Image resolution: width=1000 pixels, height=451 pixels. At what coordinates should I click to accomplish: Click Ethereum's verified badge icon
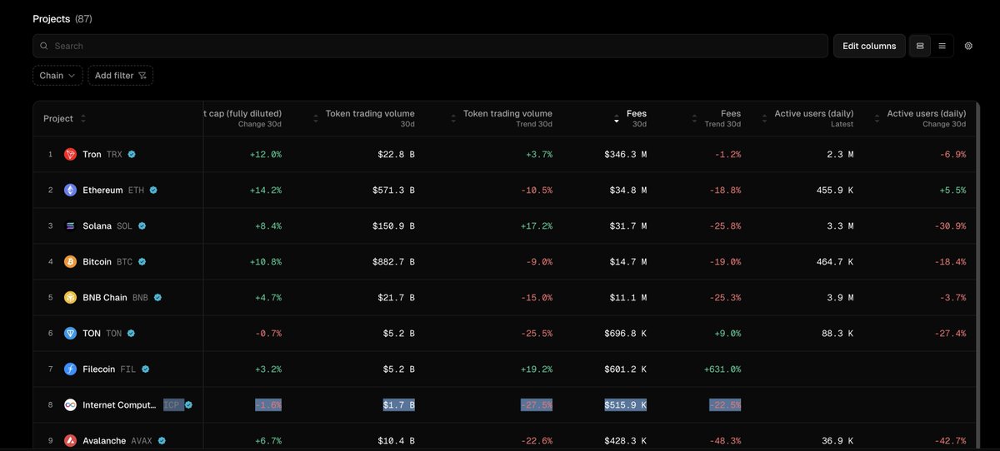point(153,190)
